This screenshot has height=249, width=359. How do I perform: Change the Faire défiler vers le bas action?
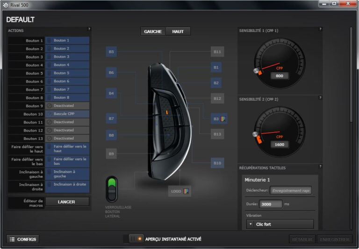tap(67, 161)
